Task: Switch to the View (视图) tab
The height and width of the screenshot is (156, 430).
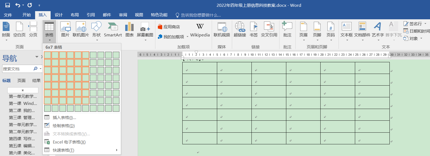Action: (x=139, y=15)
